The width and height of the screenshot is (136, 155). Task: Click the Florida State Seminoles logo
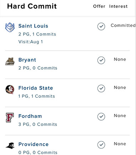[10, 89]
